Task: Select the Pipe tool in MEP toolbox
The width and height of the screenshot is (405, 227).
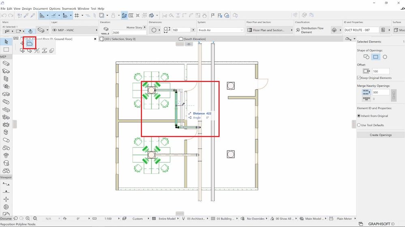Action: pos(6,140)
